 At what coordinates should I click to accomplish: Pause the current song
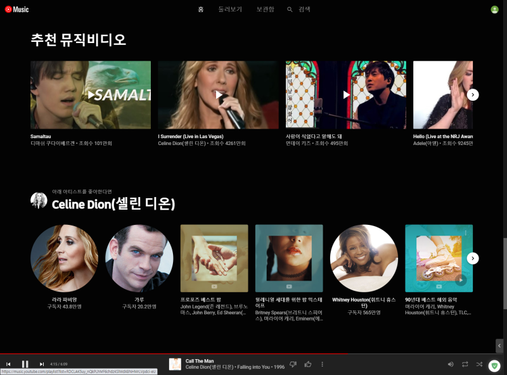coord(25,364)
